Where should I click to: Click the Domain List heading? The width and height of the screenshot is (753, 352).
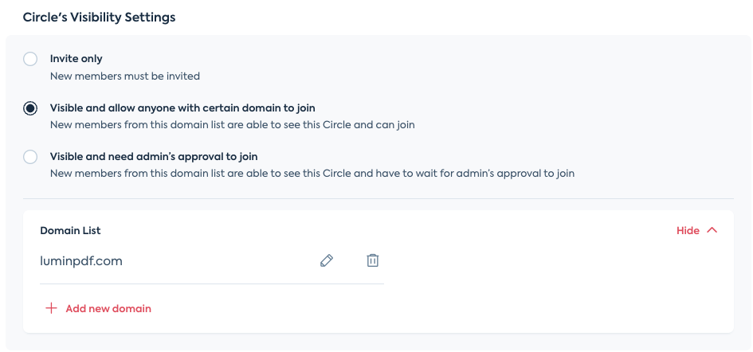(71, 230)
